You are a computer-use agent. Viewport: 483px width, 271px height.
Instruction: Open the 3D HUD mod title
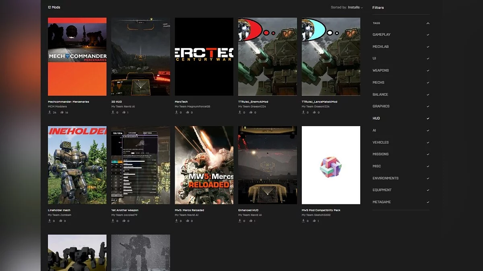point(116,102)
